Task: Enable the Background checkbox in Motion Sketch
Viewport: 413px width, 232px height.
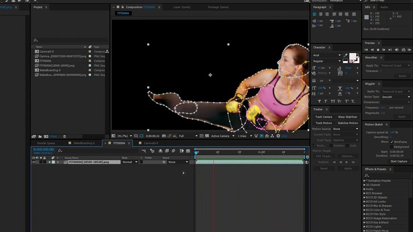Action: [x=392, y=146]
